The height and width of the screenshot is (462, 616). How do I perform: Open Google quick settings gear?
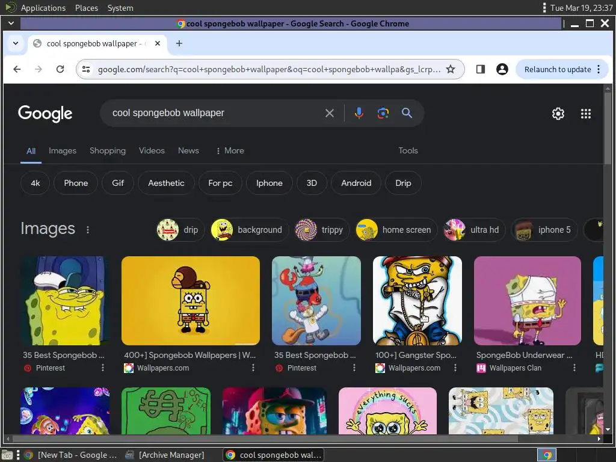[558, 114]
